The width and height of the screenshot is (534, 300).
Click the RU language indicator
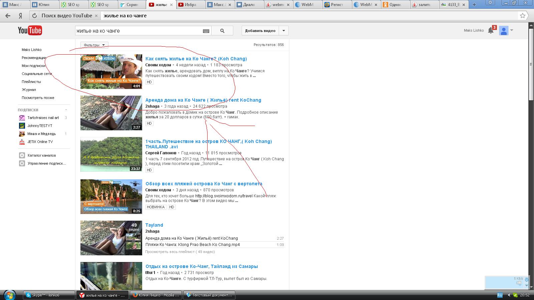[500, 295]
